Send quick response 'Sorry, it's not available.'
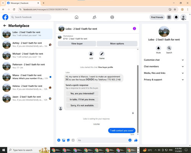191x153 pixels. 82,106
